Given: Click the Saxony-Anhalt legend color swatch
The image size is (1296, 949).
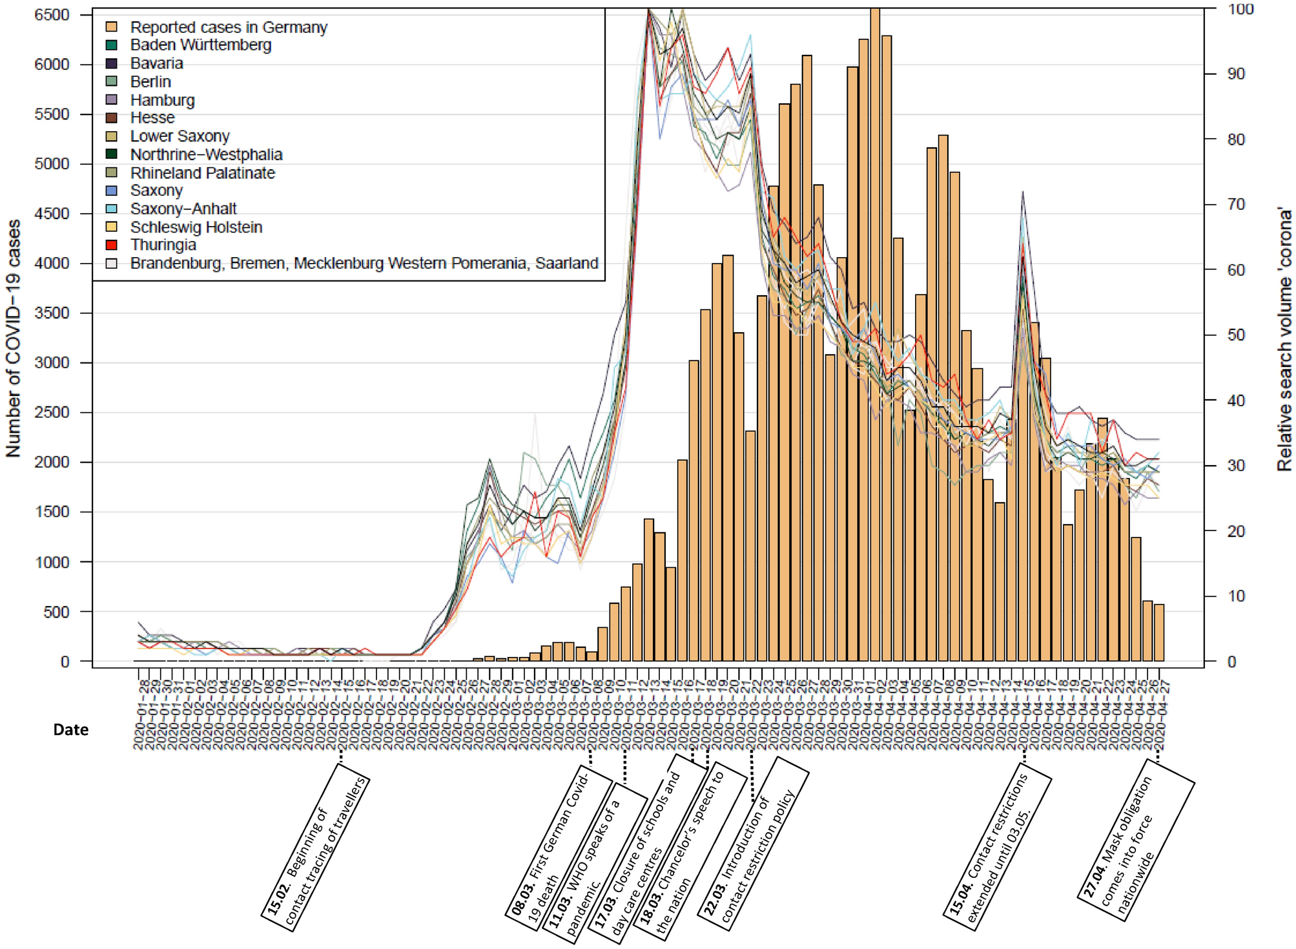Looking at the screenshot, I should pos(112,209).
